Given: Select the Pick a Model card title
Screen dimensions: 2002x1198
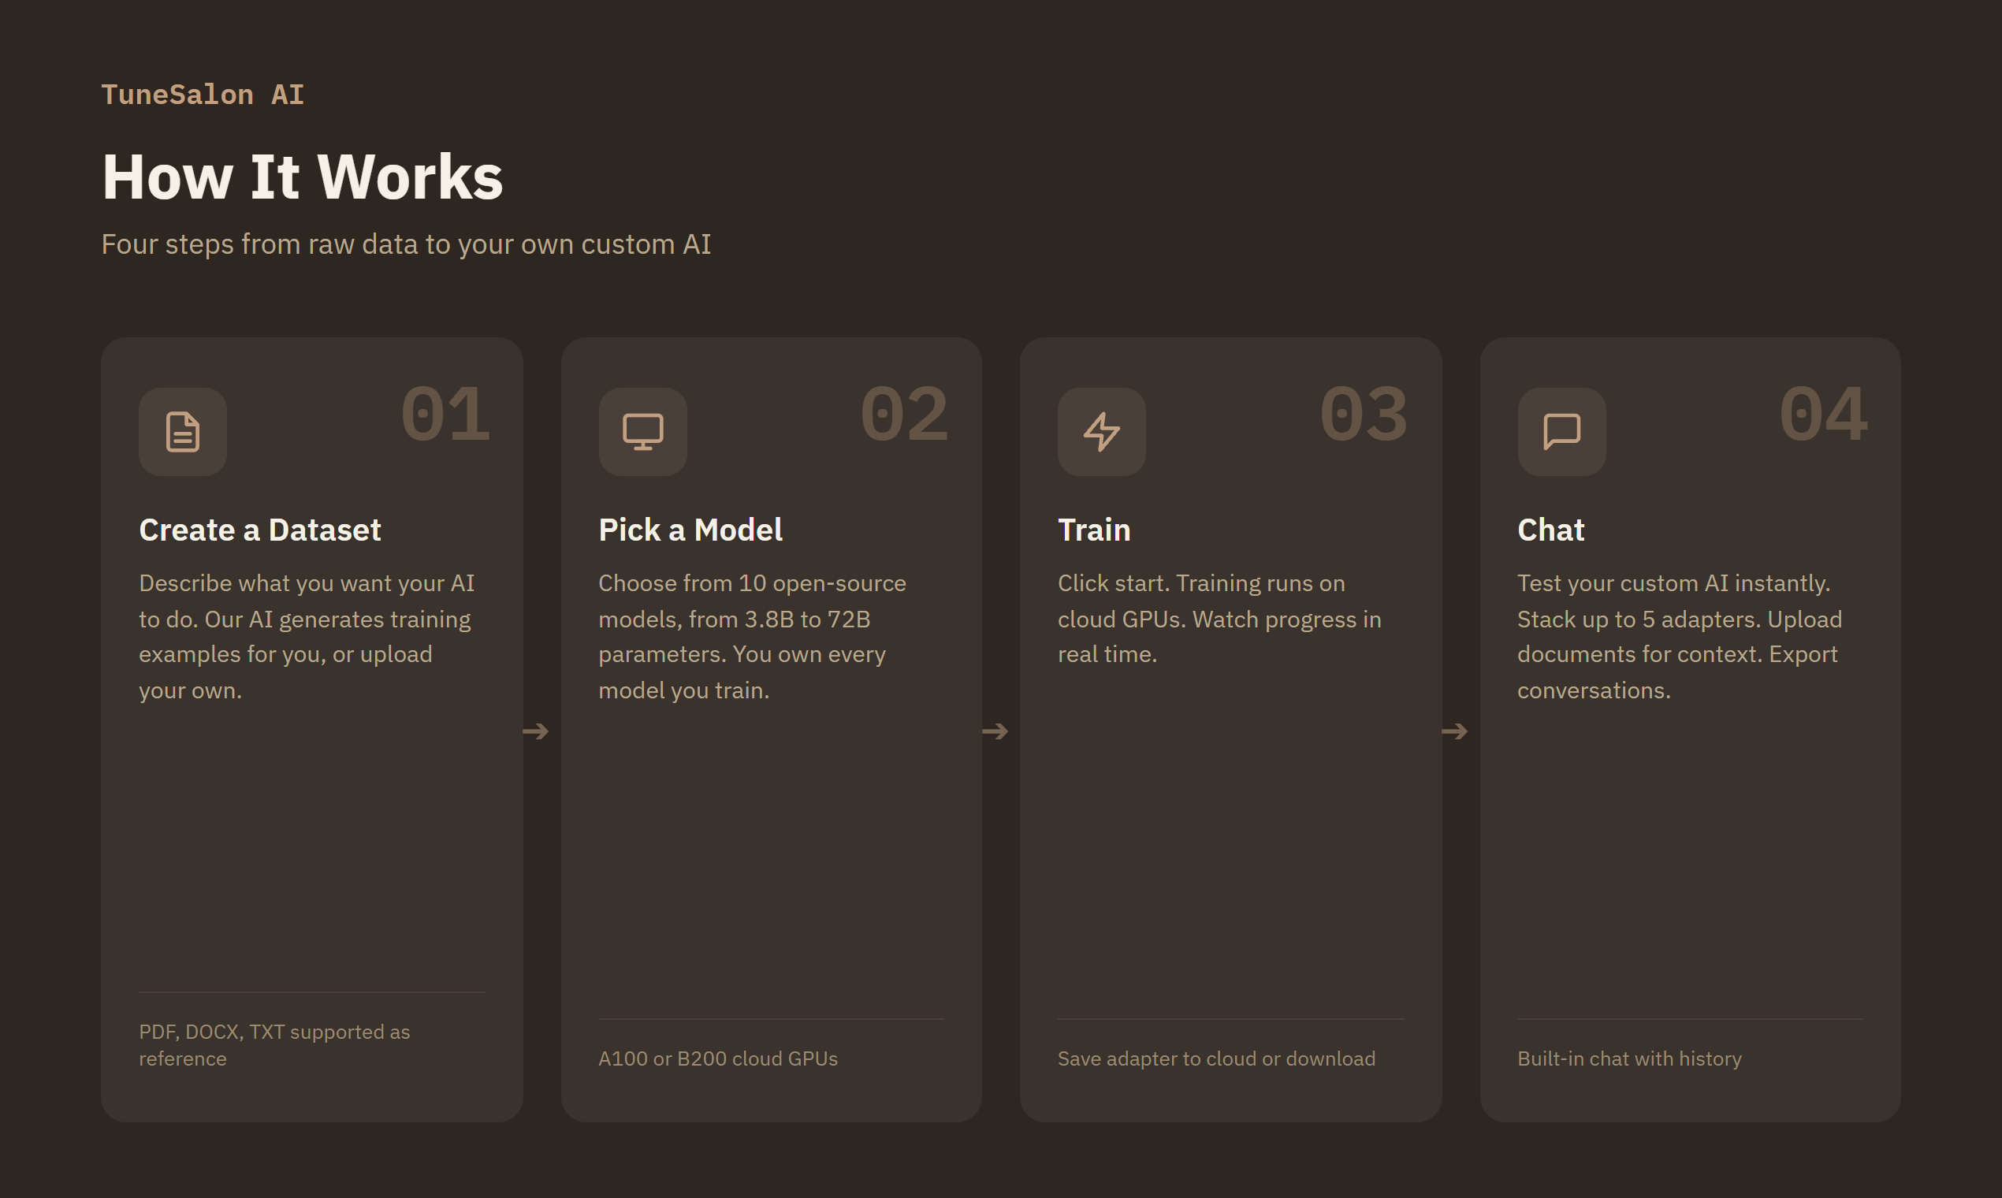Looking at the screenshot, I should (690, 530).
